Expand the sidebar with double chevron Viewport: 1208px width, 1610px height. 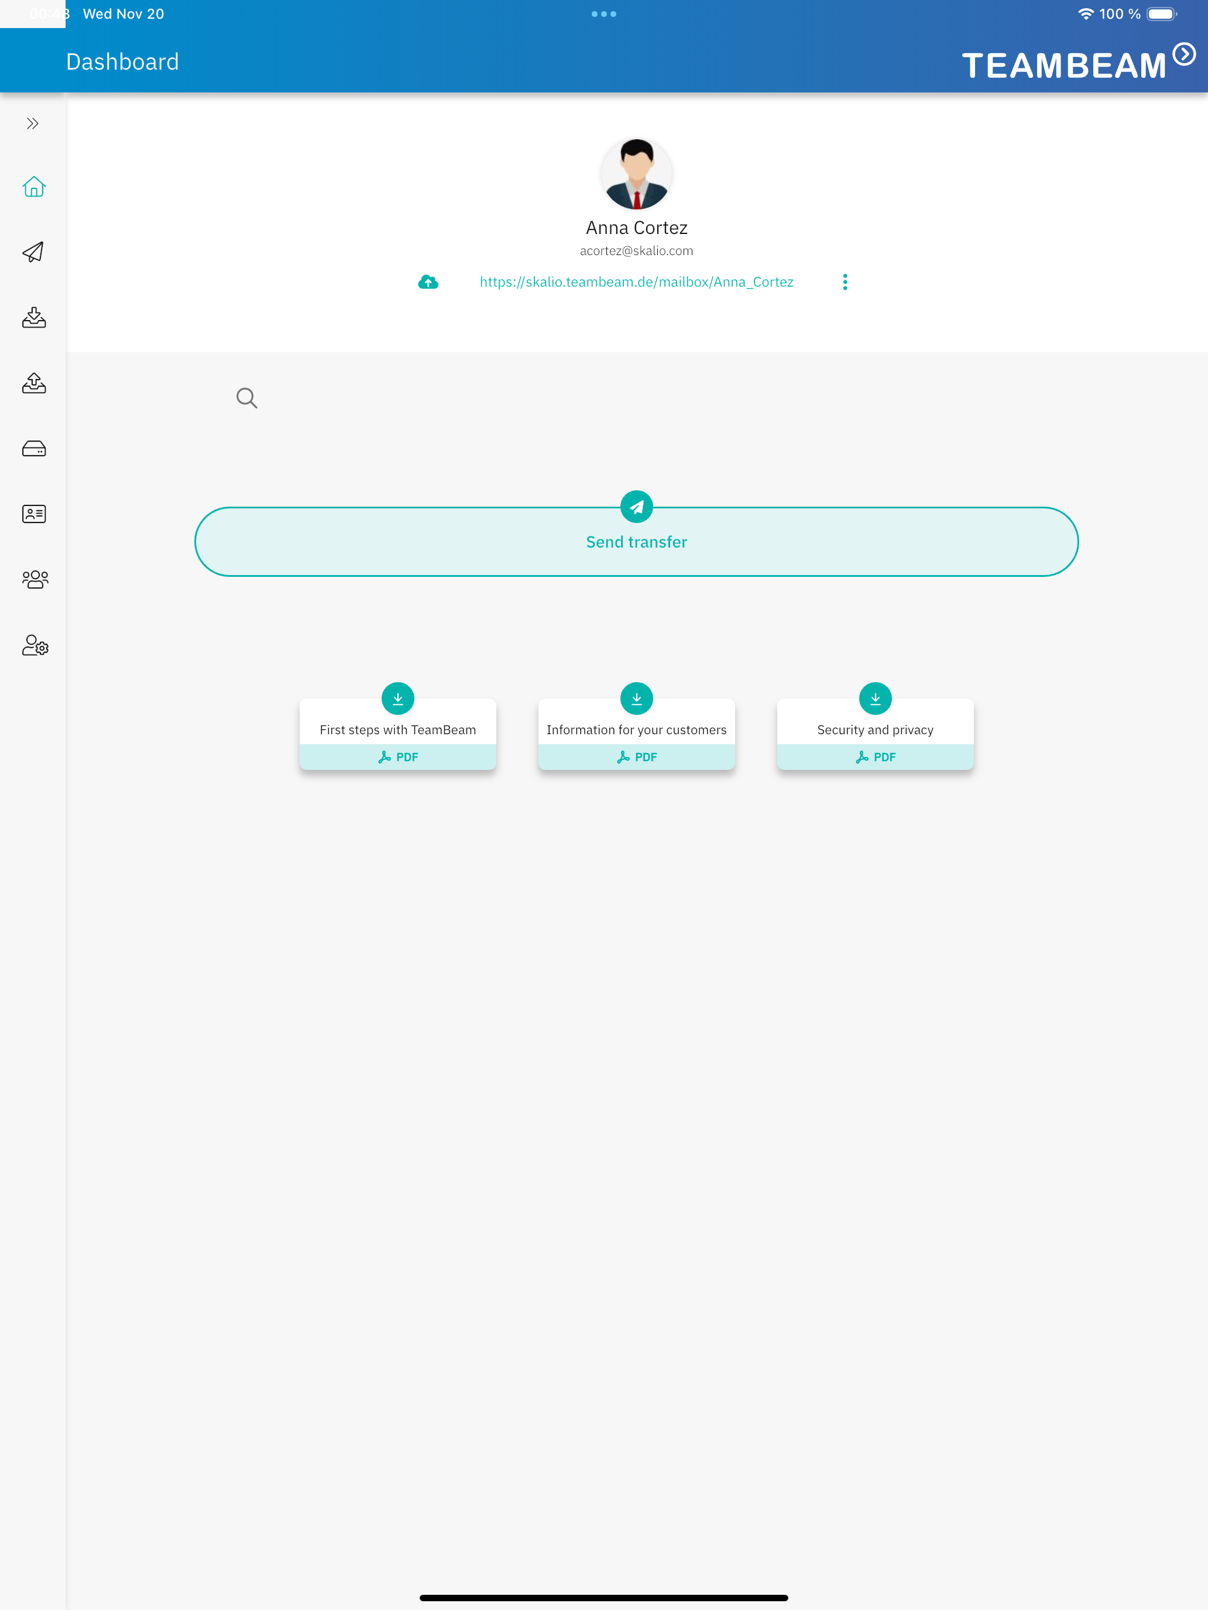33,124
